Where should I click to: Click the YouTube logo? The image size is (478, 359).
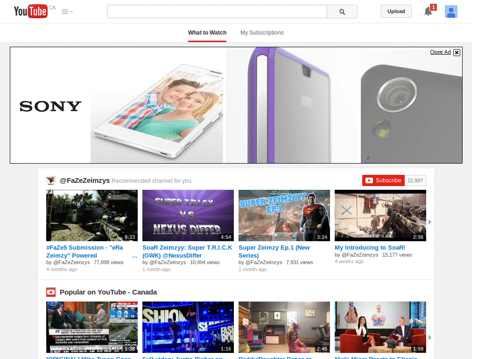30,11
